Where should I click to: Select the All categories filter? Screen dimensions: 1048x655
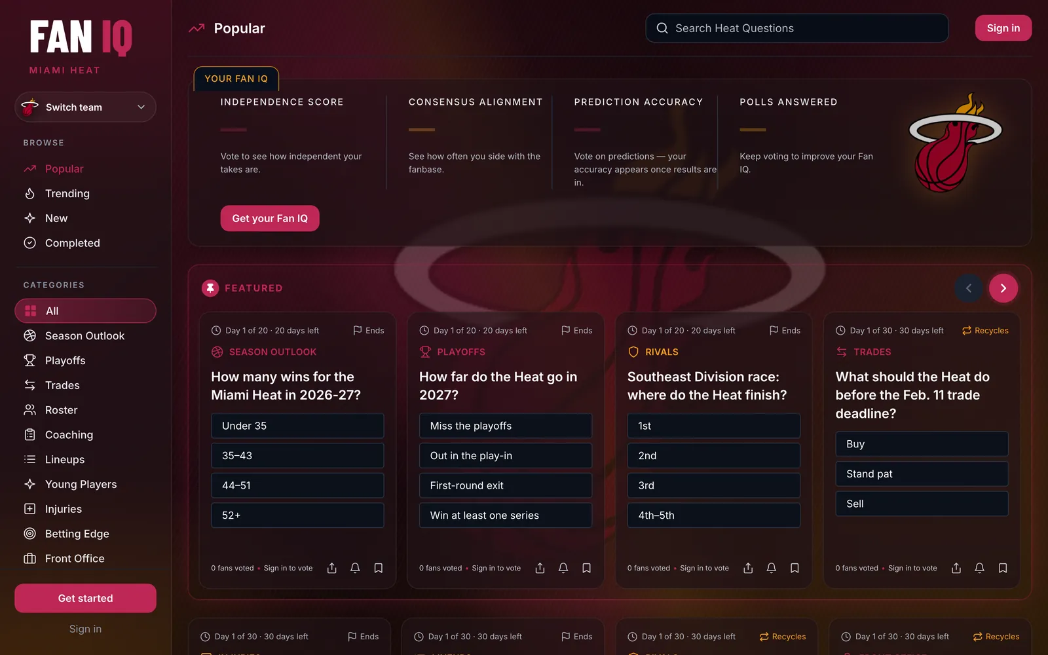pyautogui.click(x=85, y=311)
